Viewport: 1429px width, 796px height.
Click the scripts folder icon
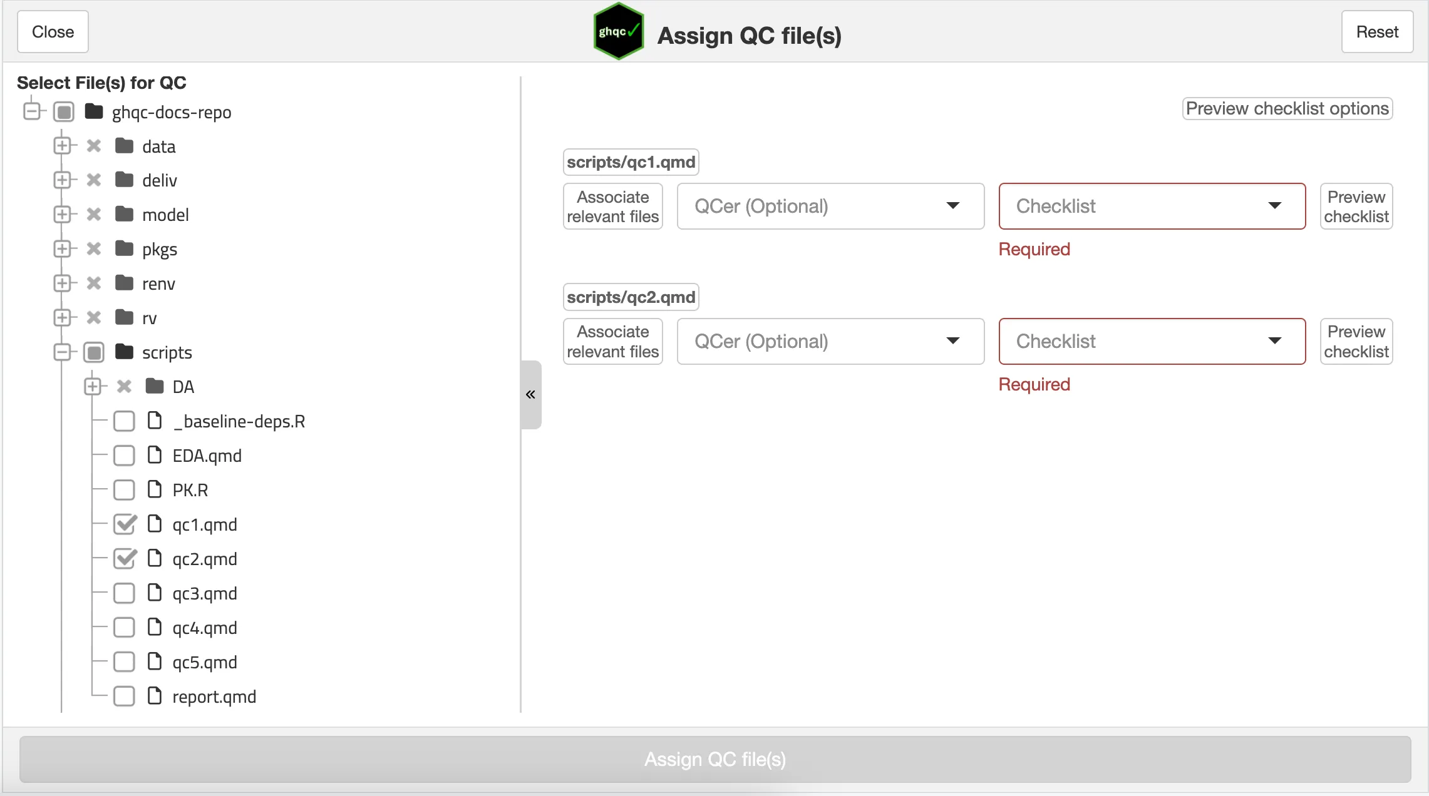(x=125, y=352)
